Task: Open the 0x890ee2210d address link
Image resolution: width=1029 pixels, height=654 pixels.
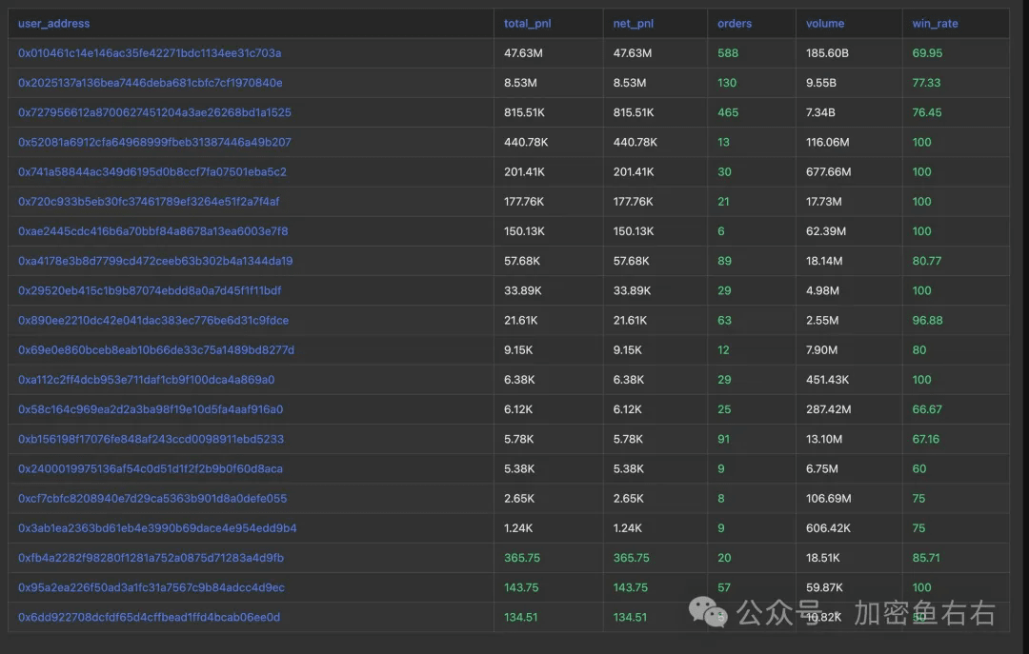Action: click(x=153, y=320)
